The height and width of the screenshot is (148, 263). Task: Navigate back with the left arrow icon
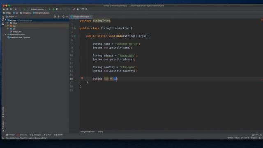click(x=16, y=9)
